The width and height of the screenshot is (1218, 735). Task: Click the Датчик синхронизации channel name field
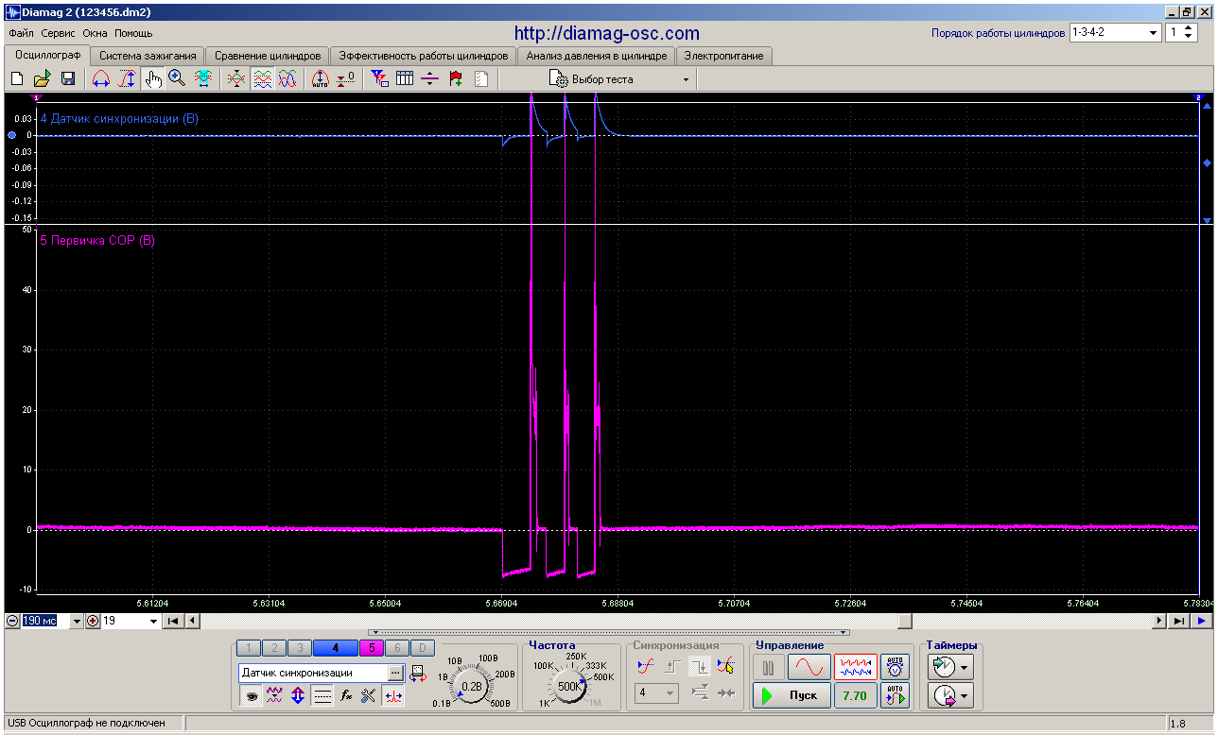(x=313, y=673)
